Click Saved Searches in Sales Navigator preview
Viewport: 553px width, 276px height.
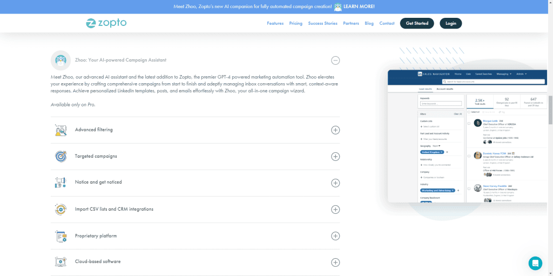coord(483,74)
